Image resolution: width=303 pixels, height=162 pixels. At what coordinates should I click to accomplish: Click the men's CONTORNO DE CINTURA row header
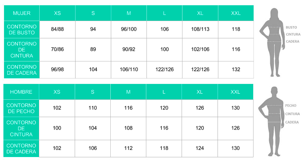21,128
